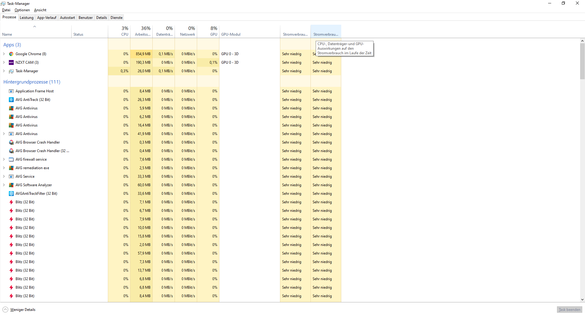Viewport: 585px width, 317px height.
Task: Expand the AVG Software Analyzer entry
Action: [4, 185]
